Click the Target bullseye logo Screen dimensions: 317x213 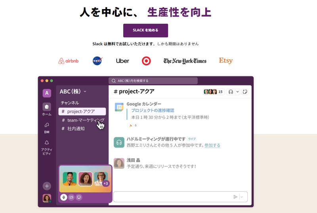click(x=146, y=61)
